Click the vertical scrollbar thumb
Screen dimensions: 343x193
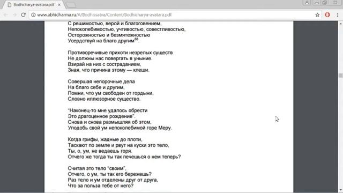[x=340, y=76]
